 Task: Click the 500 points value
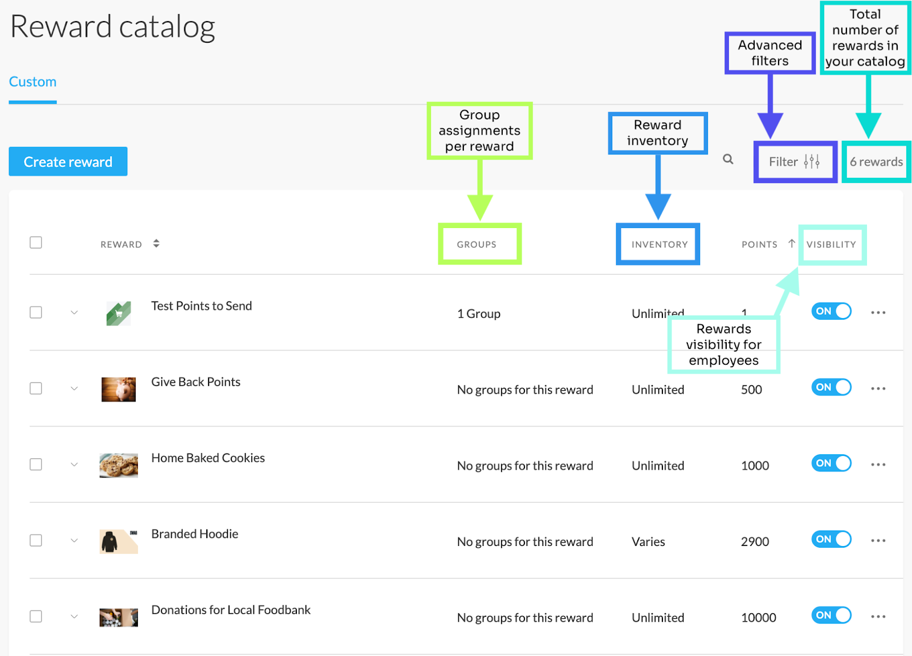click(751, 390)
